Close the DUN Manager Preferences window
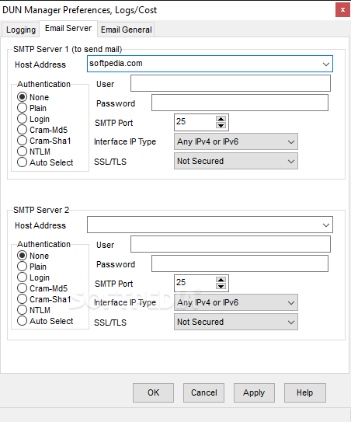 click(342, 10)
